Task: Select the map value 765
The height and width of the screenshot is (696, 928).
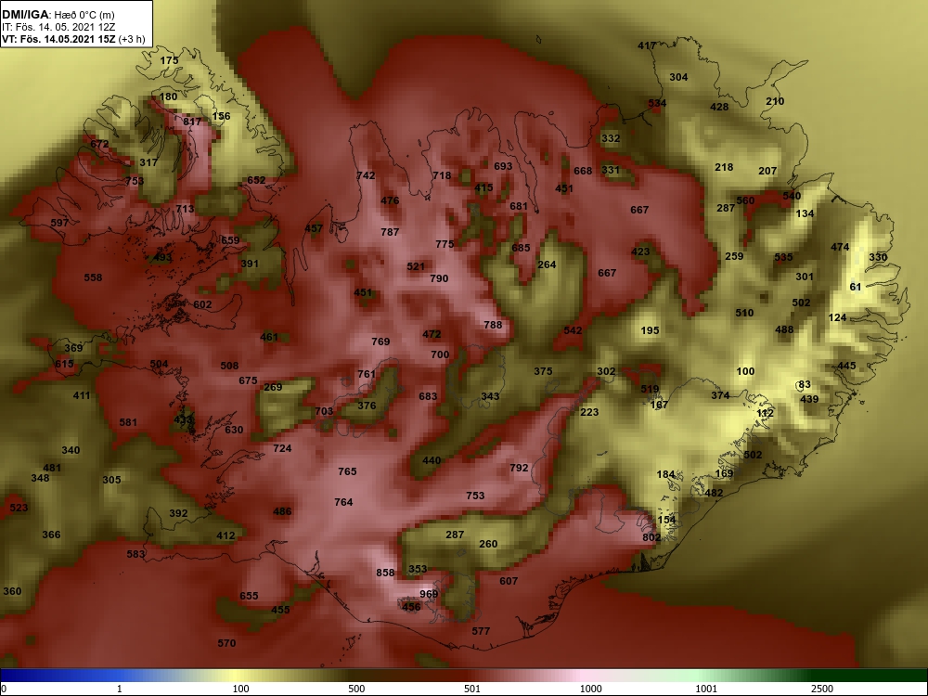Action: pyautogui.click(x=347, y=471)
